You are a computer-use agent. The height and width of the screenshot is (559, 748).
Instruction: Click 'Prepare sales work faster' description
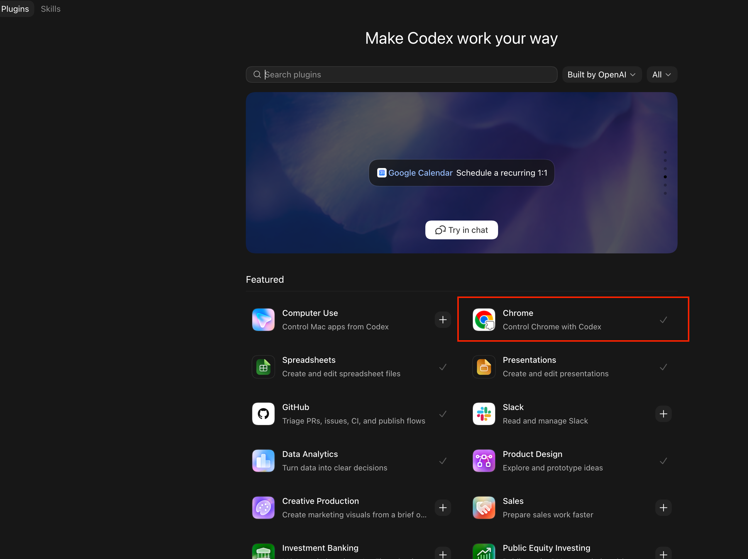click(548, 515)
